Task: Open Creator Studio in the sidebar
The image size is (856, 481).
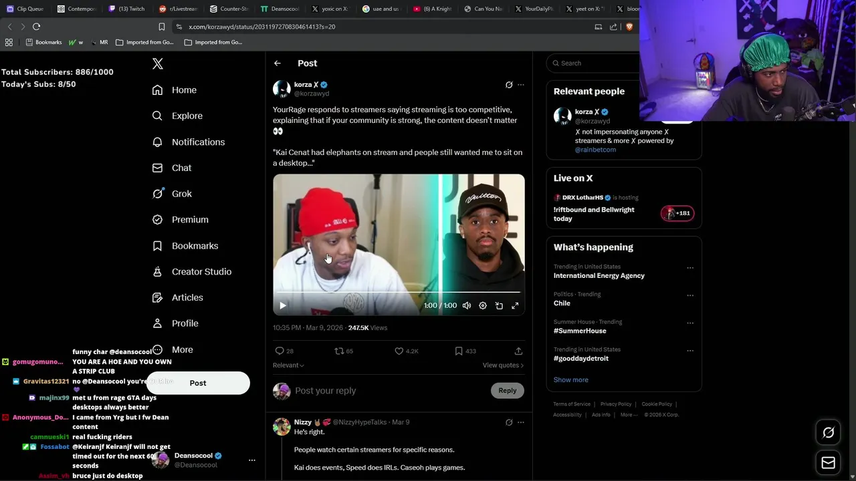Action: 191,271
